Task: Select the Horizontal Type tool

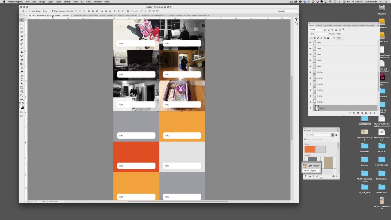Action: pos(22,80)
